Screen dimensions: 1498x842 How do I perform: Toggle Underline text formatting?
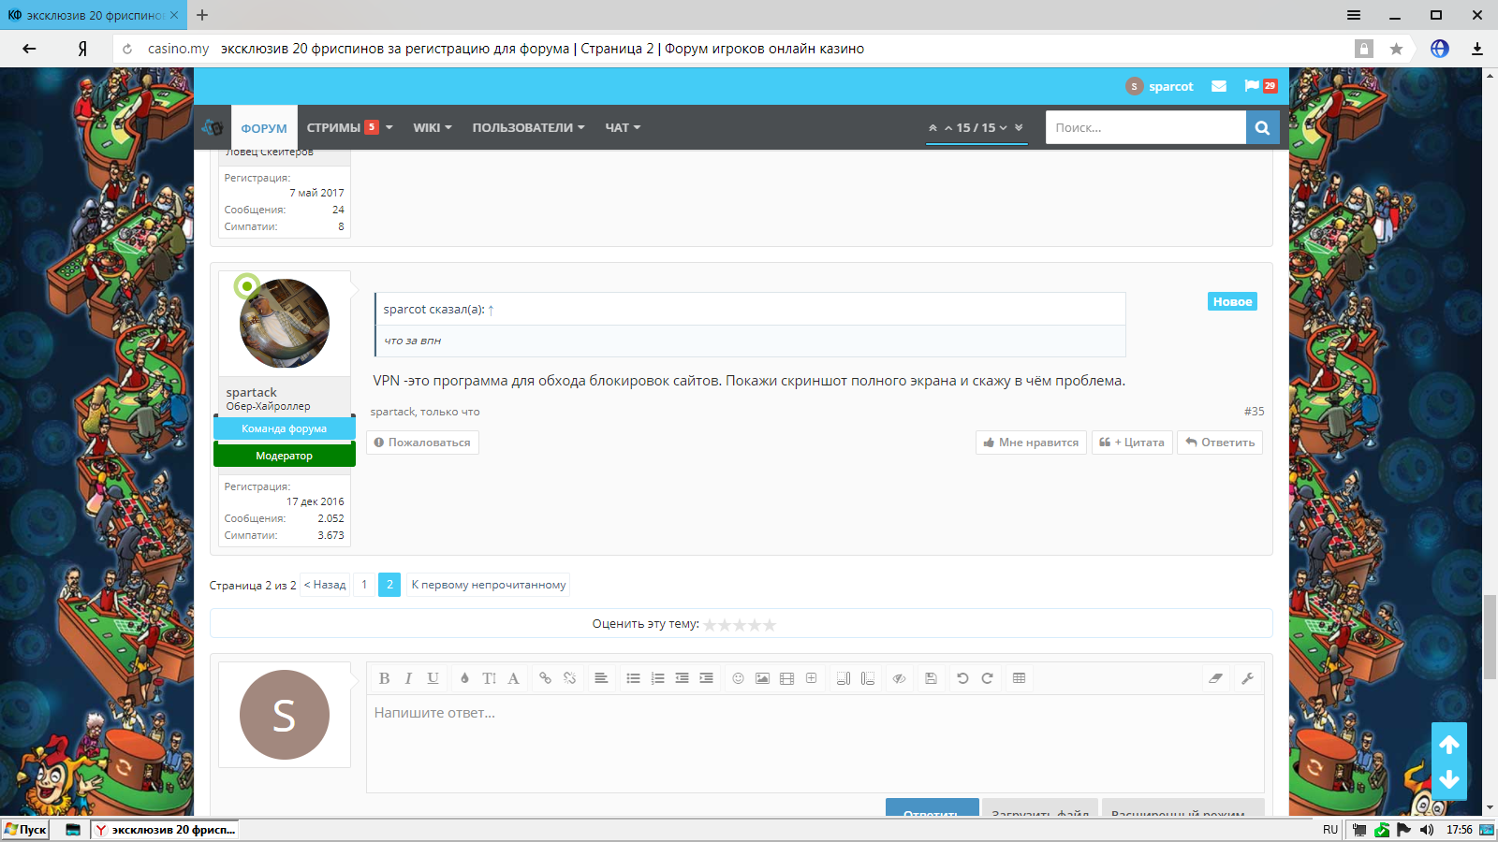(433, 678)
